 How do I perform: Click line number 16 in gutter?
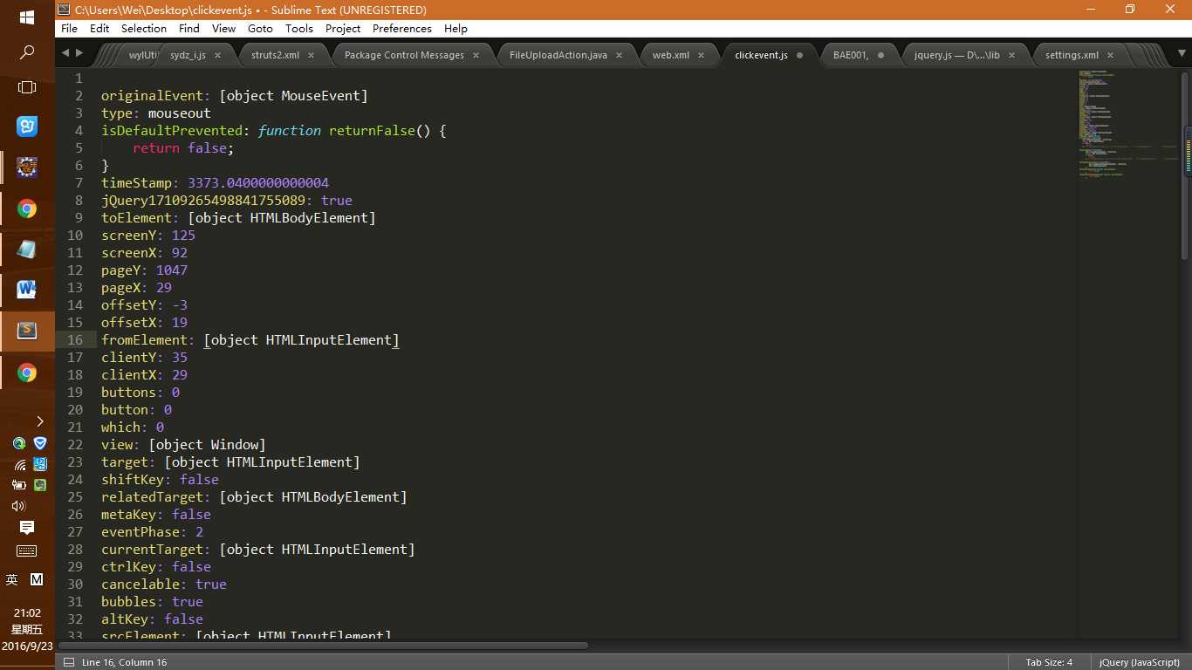[75, 340]
